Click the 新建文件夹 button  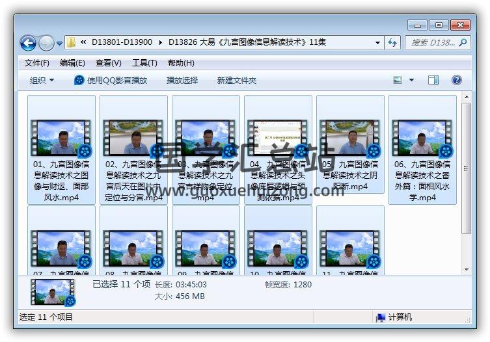(237, 80)
